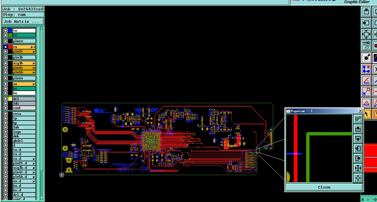Select the feature selection pad-arrow icon
377x202 pixels.
tap(366, 58)
